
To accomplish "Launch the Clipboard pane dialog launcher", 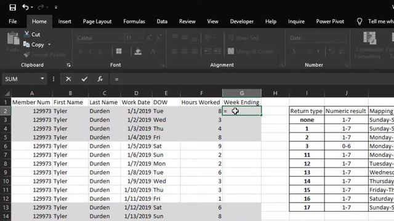I will coord(68,65).
